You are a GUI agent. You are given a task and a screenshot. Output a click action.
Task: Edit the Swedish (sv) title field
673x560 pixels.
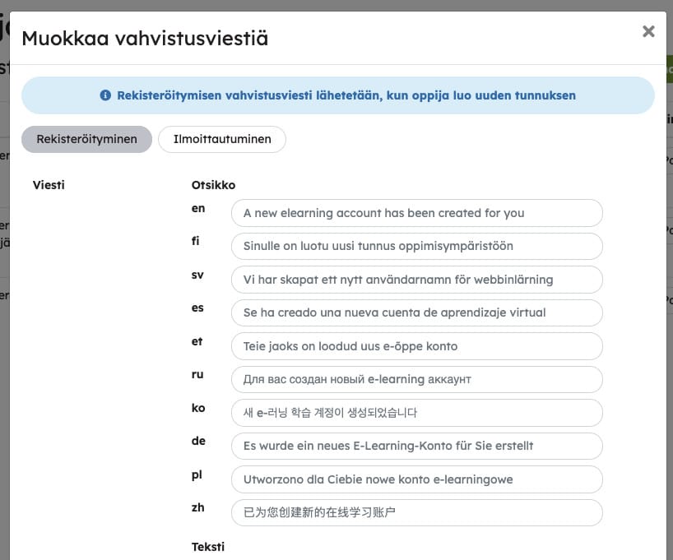[417, 280]
